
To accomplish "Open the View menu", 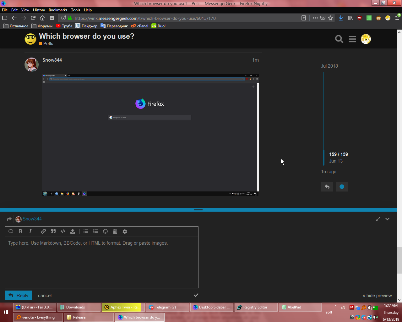I will (x=25, y=10).
